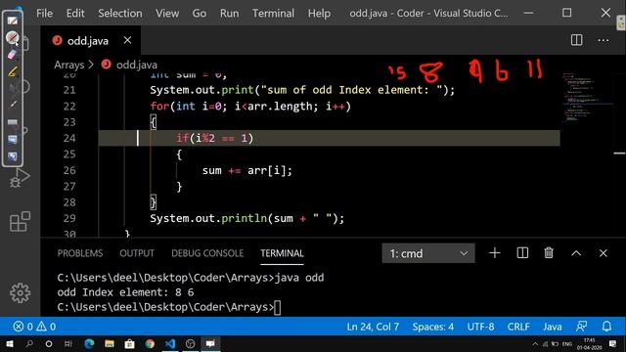Open the Run menu
This screenshot has width=626, height=352.
229,13
